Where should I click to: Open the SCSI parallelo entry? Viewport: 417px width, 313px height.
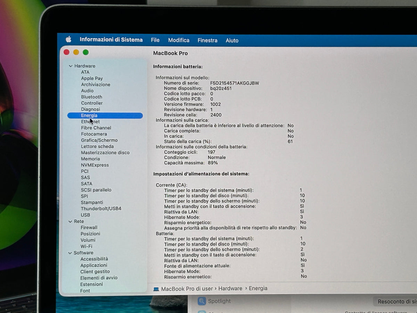96,190
